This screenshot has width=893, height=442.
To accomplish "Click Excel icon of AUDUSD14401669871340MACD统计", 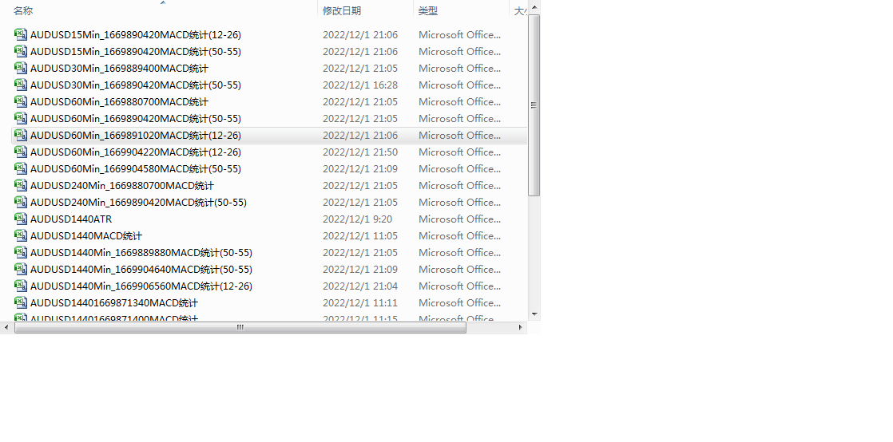I will pos(21,302).
